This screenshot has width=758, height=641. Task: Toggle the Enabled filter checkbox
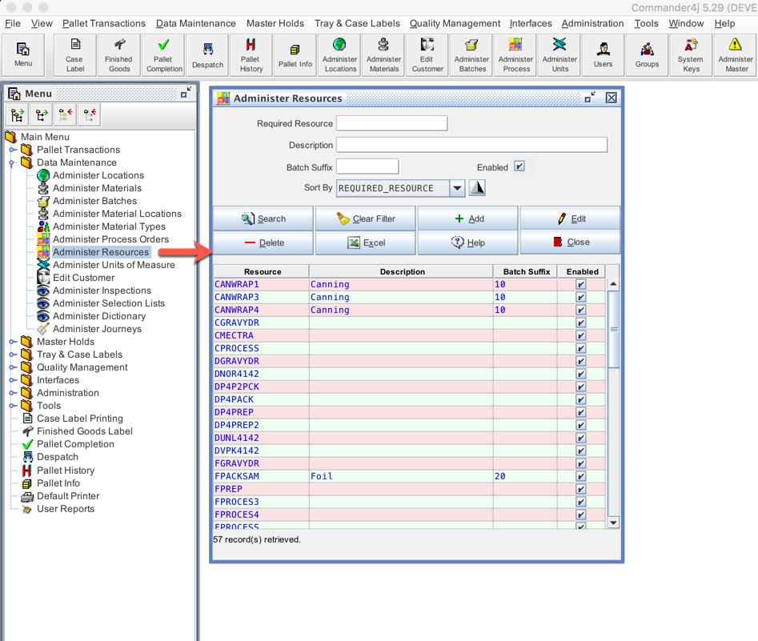pos(519,166)
